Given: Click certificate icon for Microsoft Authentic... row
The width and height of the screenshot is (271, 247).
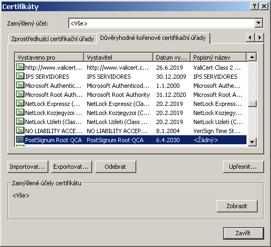Looking at the screenshot, I should point(20,85).
